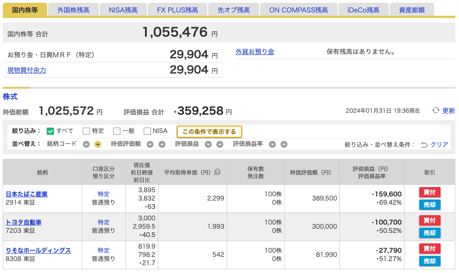The image size is (459, 273).
Task: Click 買付 for トヨタ自動車
Action: tap(430, 220)
